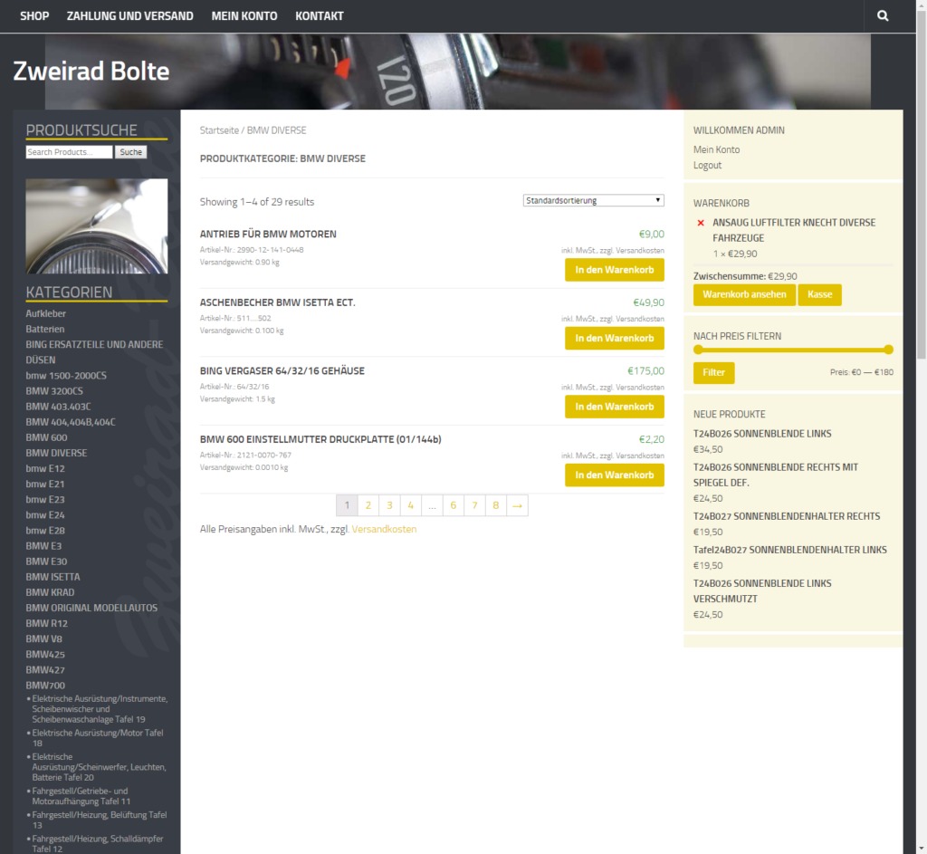Go to results page 3

click(389, 505)
